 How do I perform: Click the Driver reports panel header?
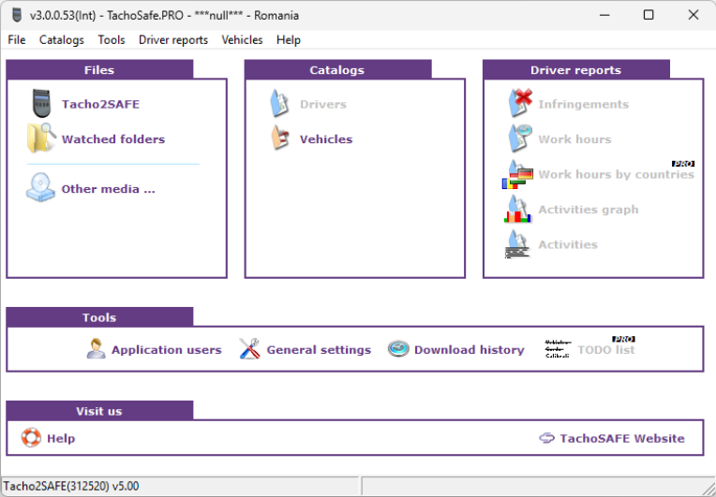point(576,69)
